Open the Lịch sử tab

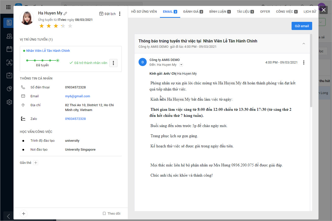click(x=310, y=12)
